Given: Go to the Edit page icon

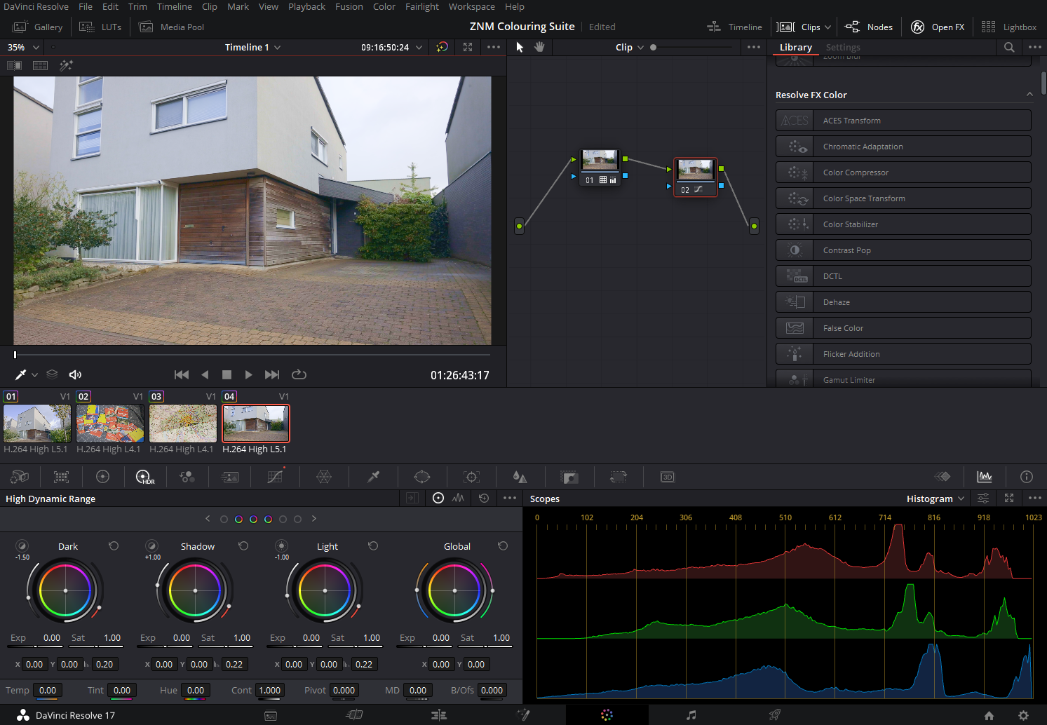Looking at the screenshot, I should 439,715.
